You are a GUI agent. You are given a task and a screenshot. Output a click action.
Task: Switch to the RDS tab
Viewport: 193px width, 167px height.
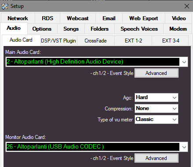(47, 18)
